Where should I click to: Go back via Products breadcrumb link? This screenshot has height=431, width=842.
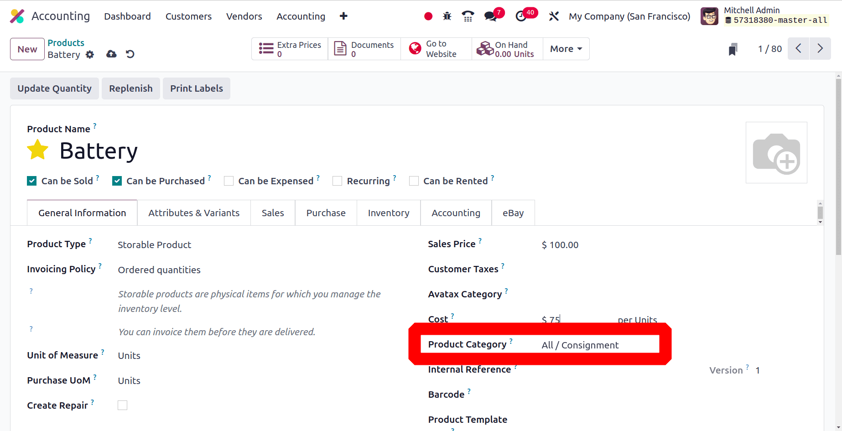coord(66,43)
